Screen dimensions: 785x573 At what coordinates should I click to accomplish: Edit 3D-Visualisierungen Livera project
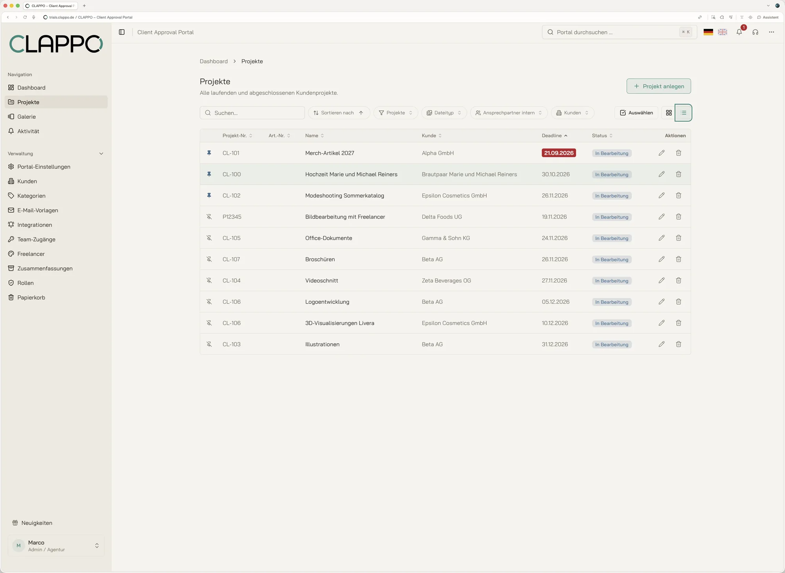(661, 323)
